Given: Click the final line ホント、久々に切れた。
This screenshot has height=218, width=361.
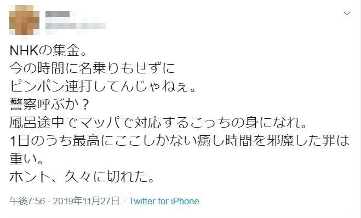Looking at the screenshot, I should tap(82, 177).
